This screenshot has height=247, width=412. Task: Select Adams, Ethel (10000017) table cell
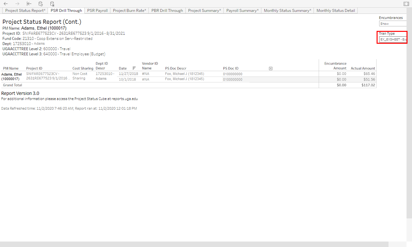coord(12,77)
